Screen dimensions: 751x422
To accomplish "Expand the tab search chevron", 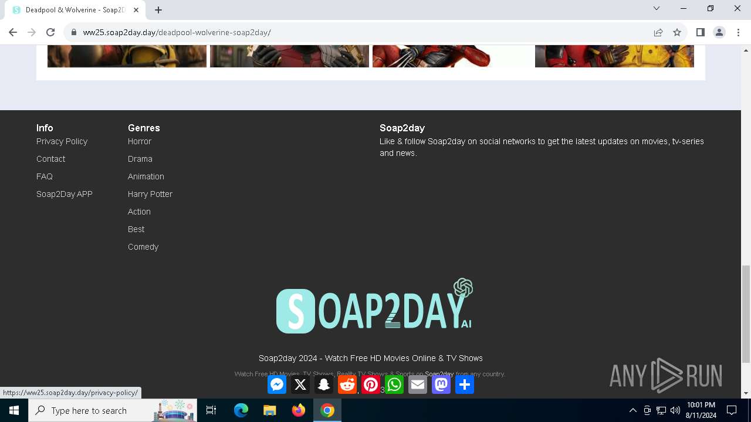I will [657, 8].
